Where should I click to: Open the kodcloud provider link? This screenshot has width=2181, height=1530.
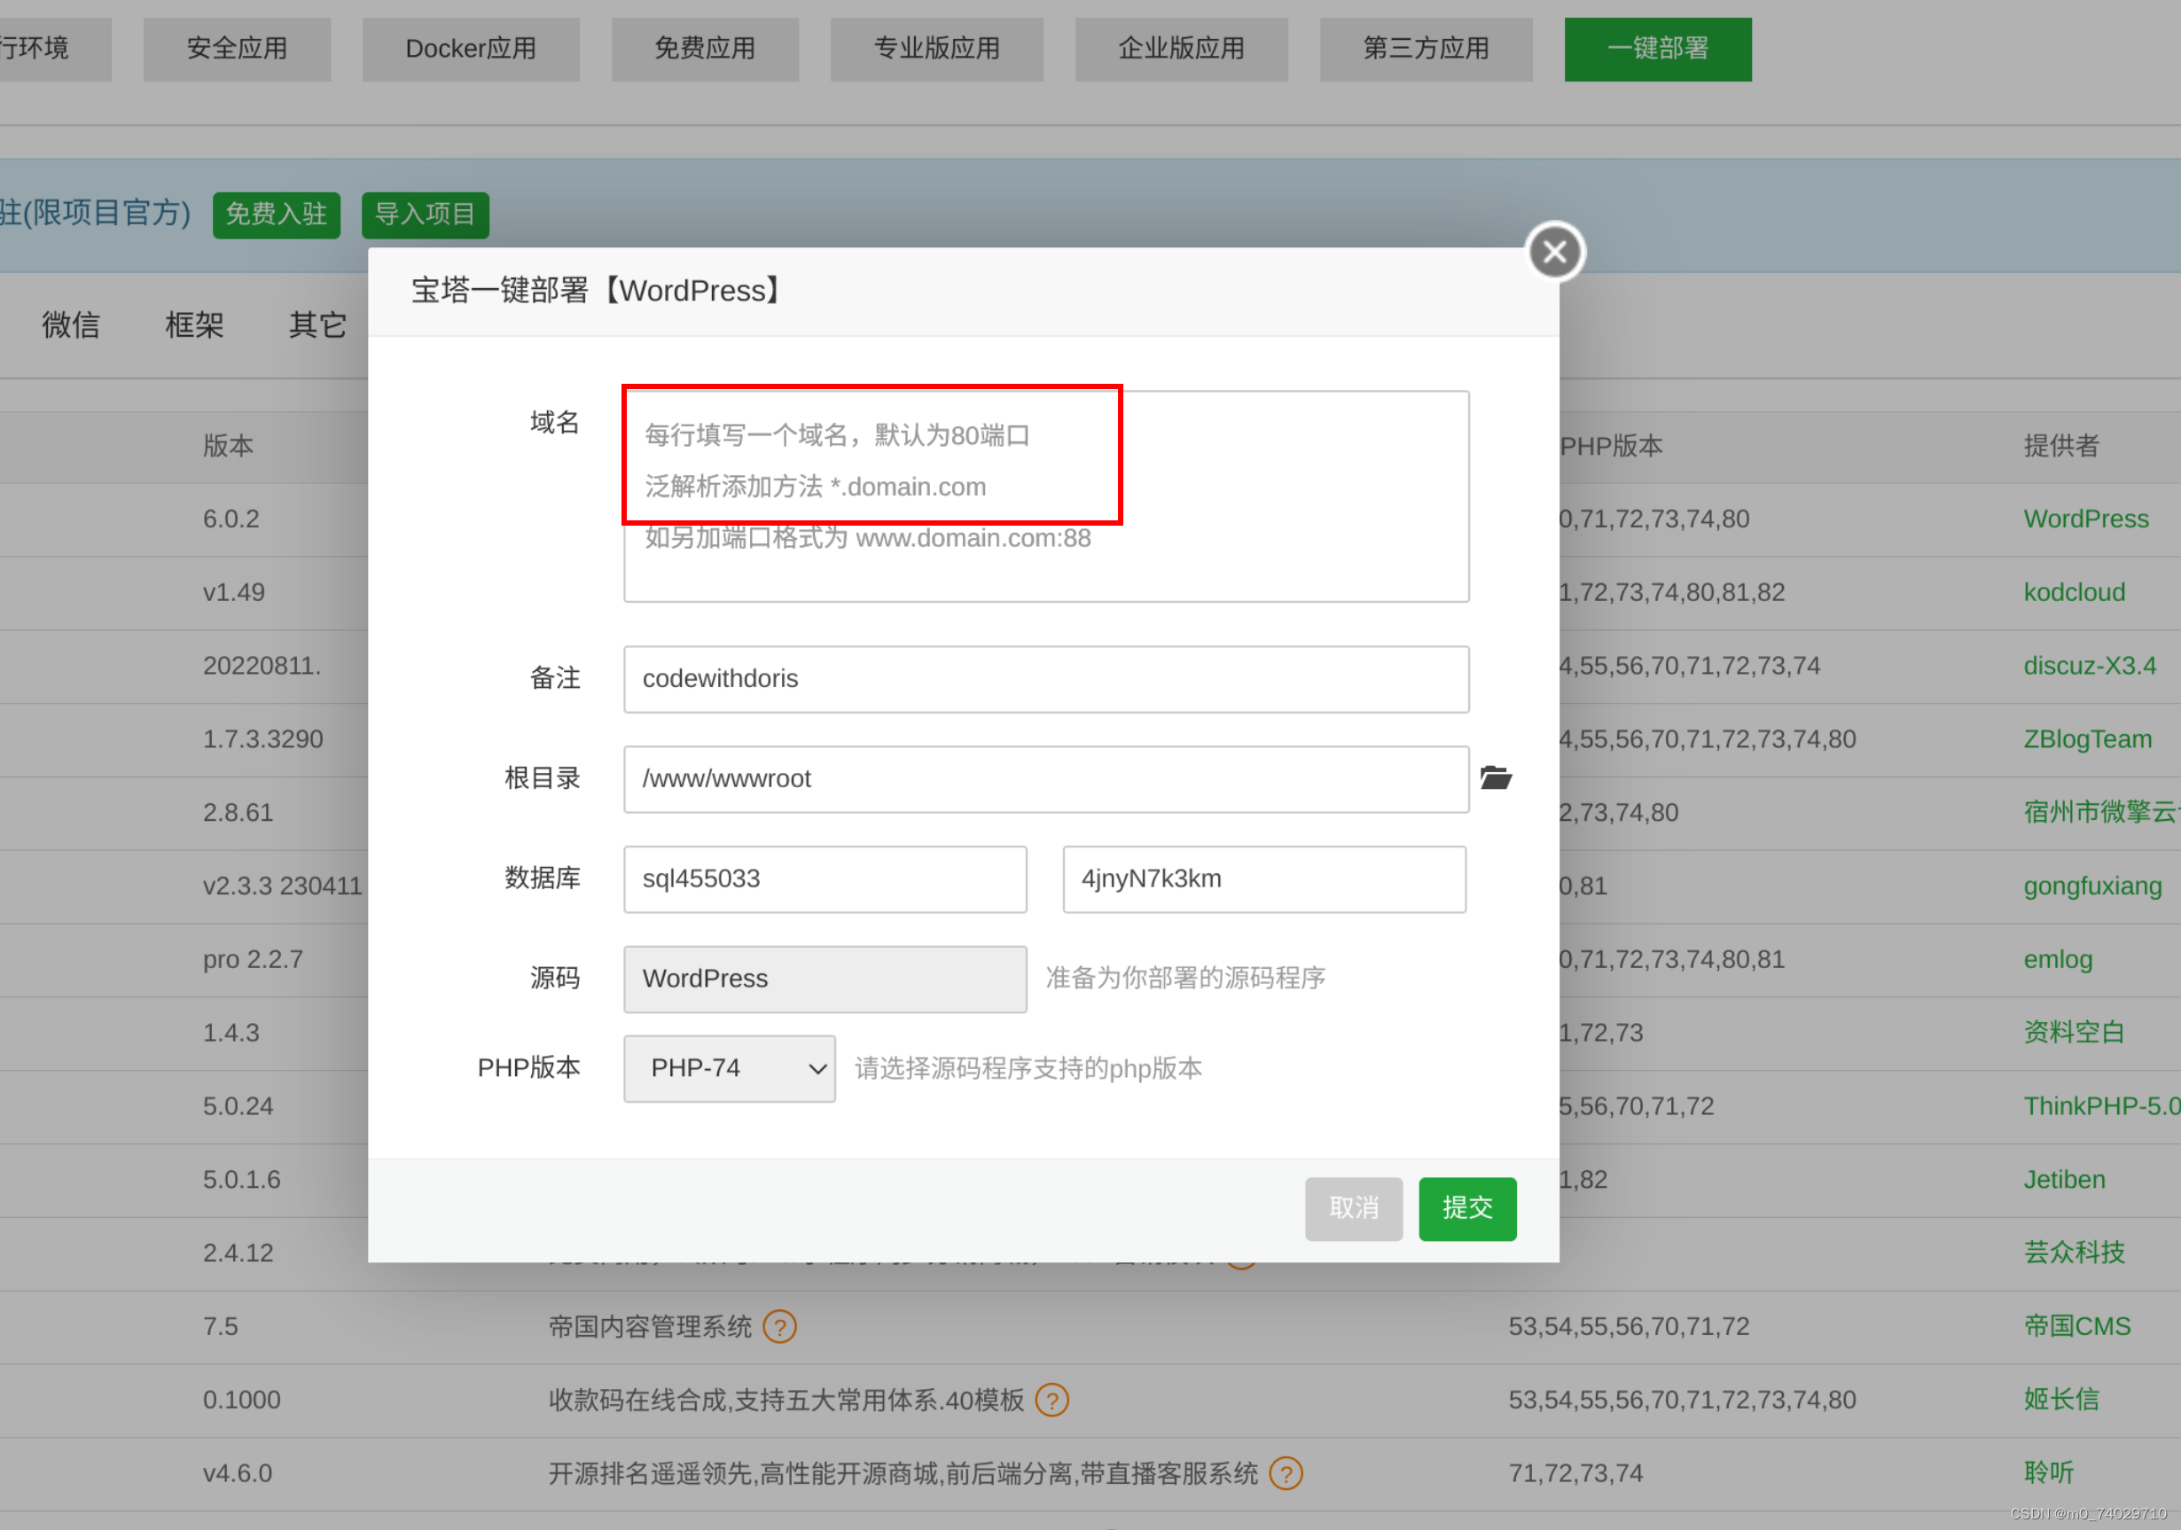[2074, 591]
